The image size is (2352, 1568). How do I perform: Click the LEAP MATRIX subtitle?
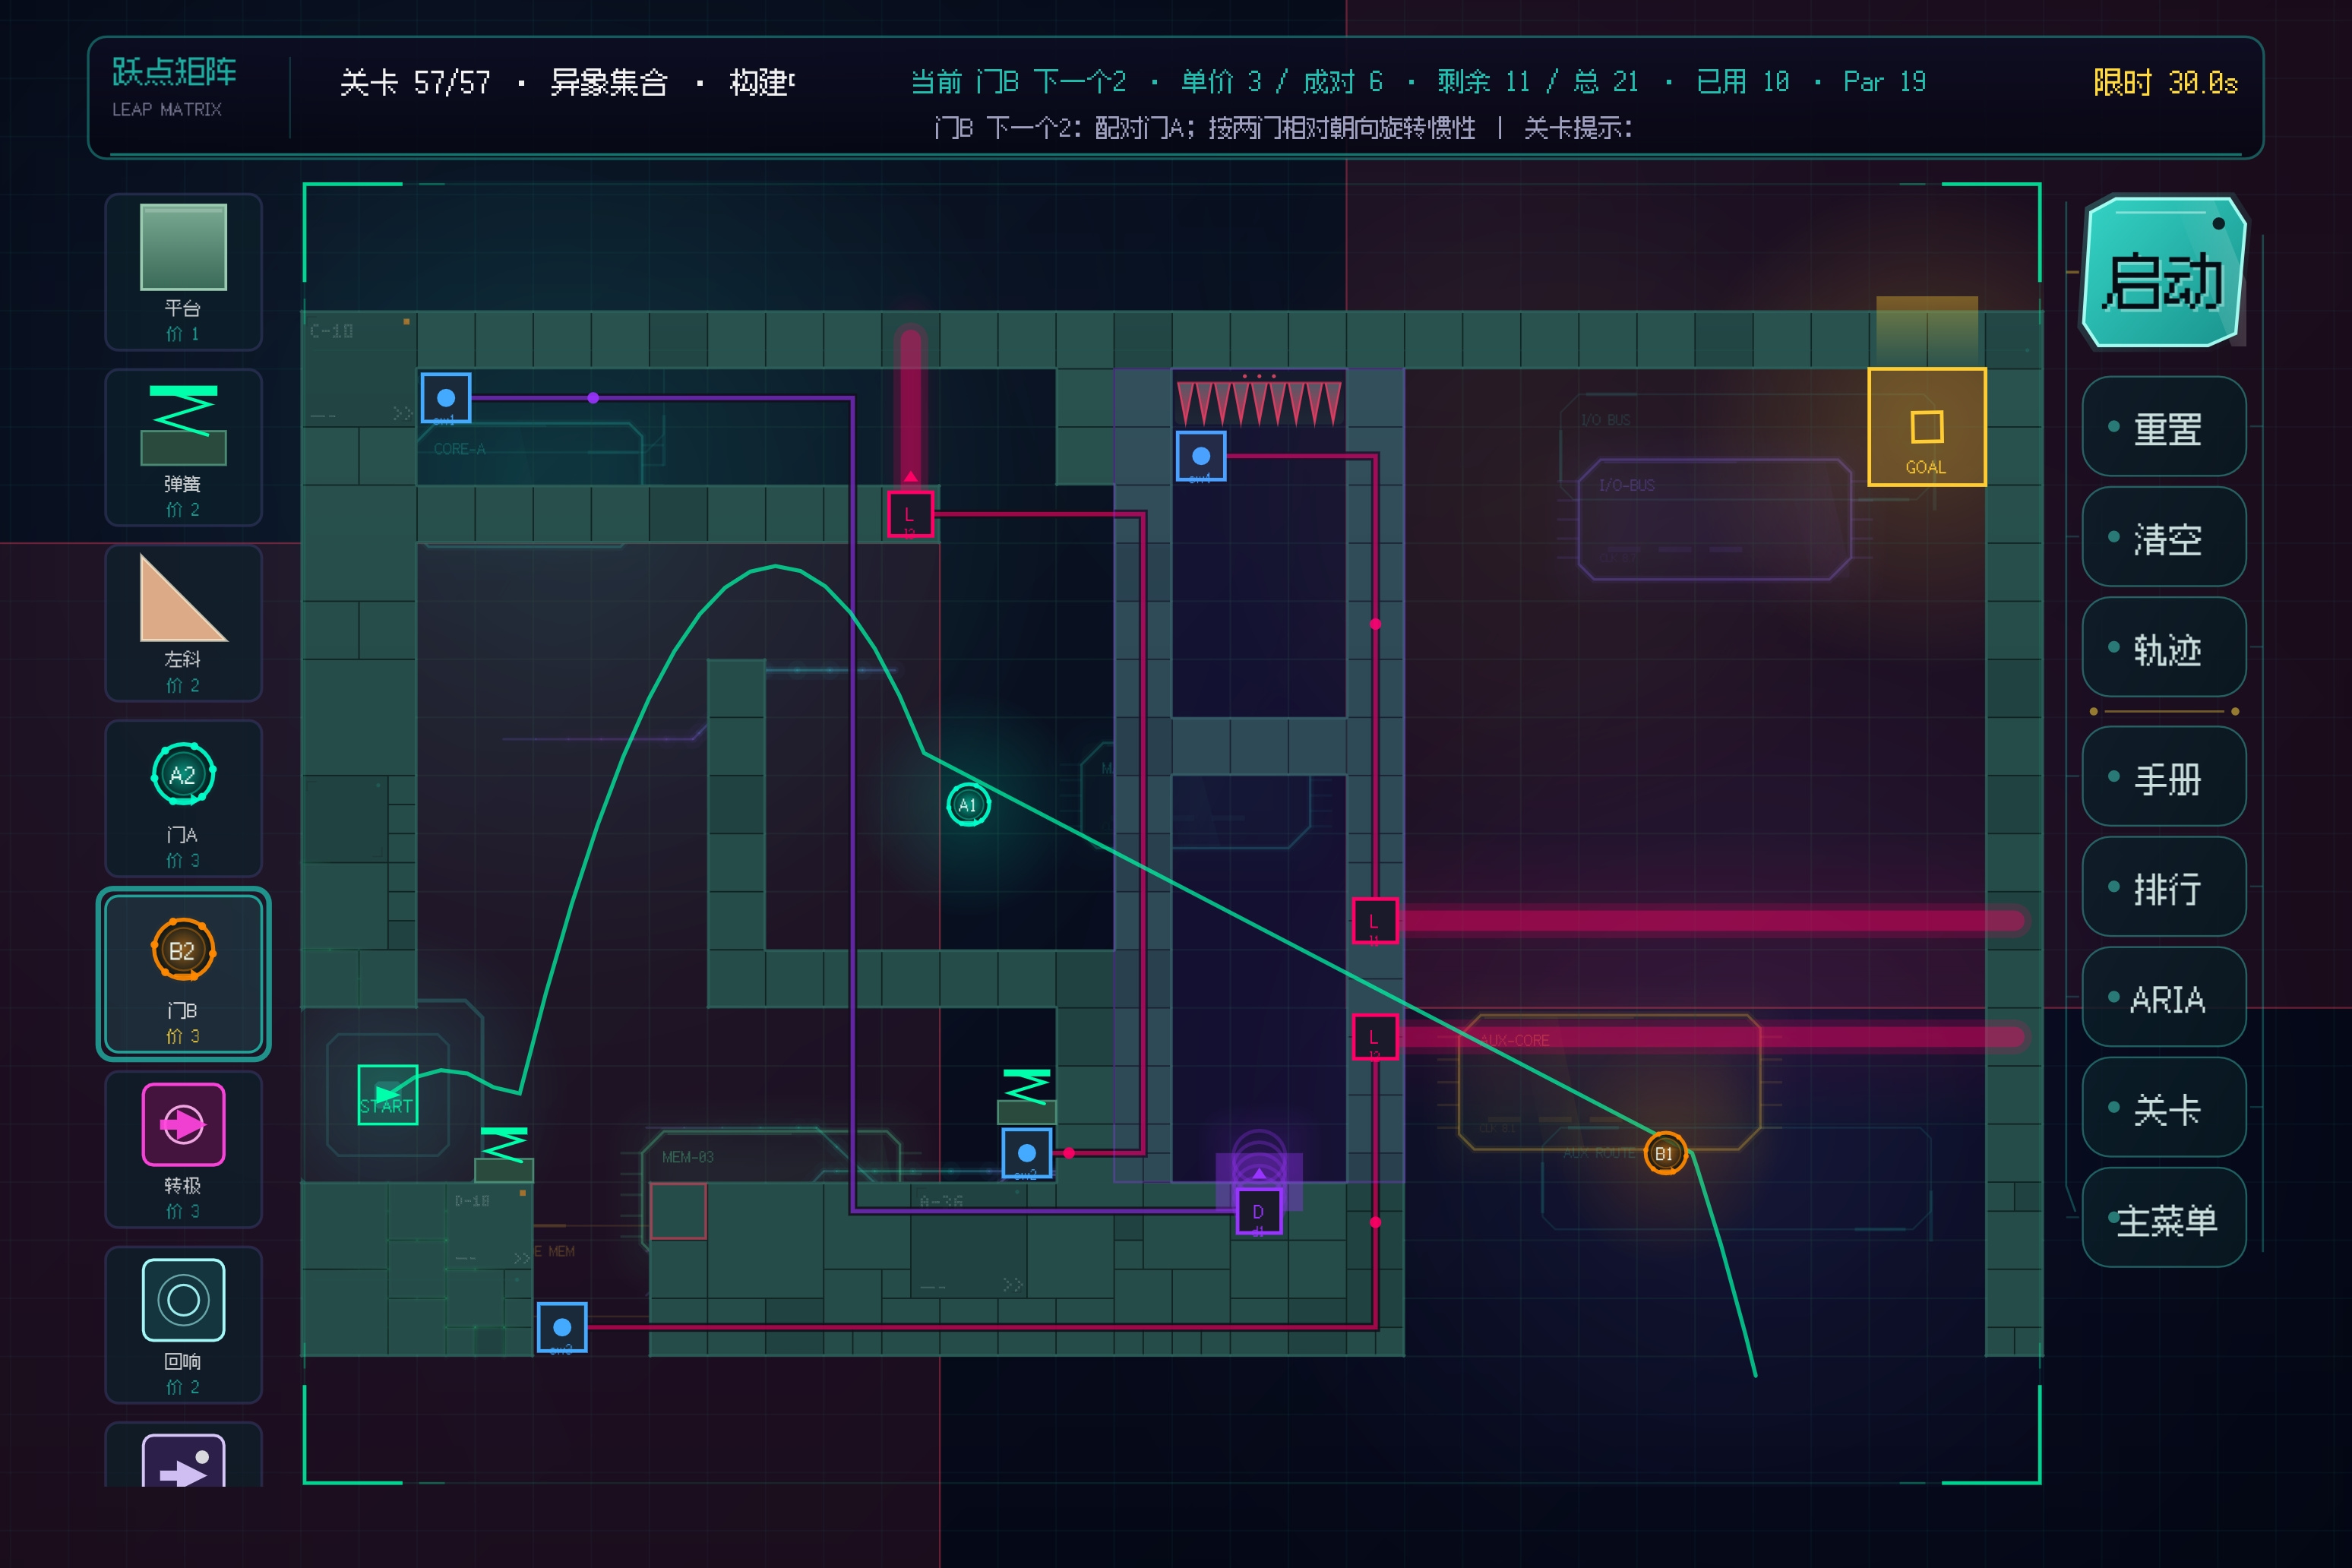point(167,109)
